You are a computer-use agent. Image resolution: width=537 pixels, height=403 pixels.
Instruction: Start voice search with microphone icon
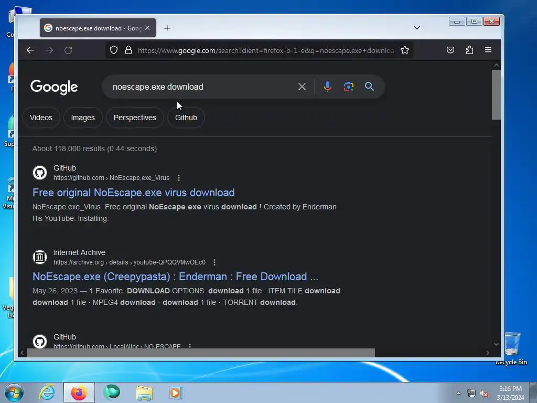click(327, 87)
